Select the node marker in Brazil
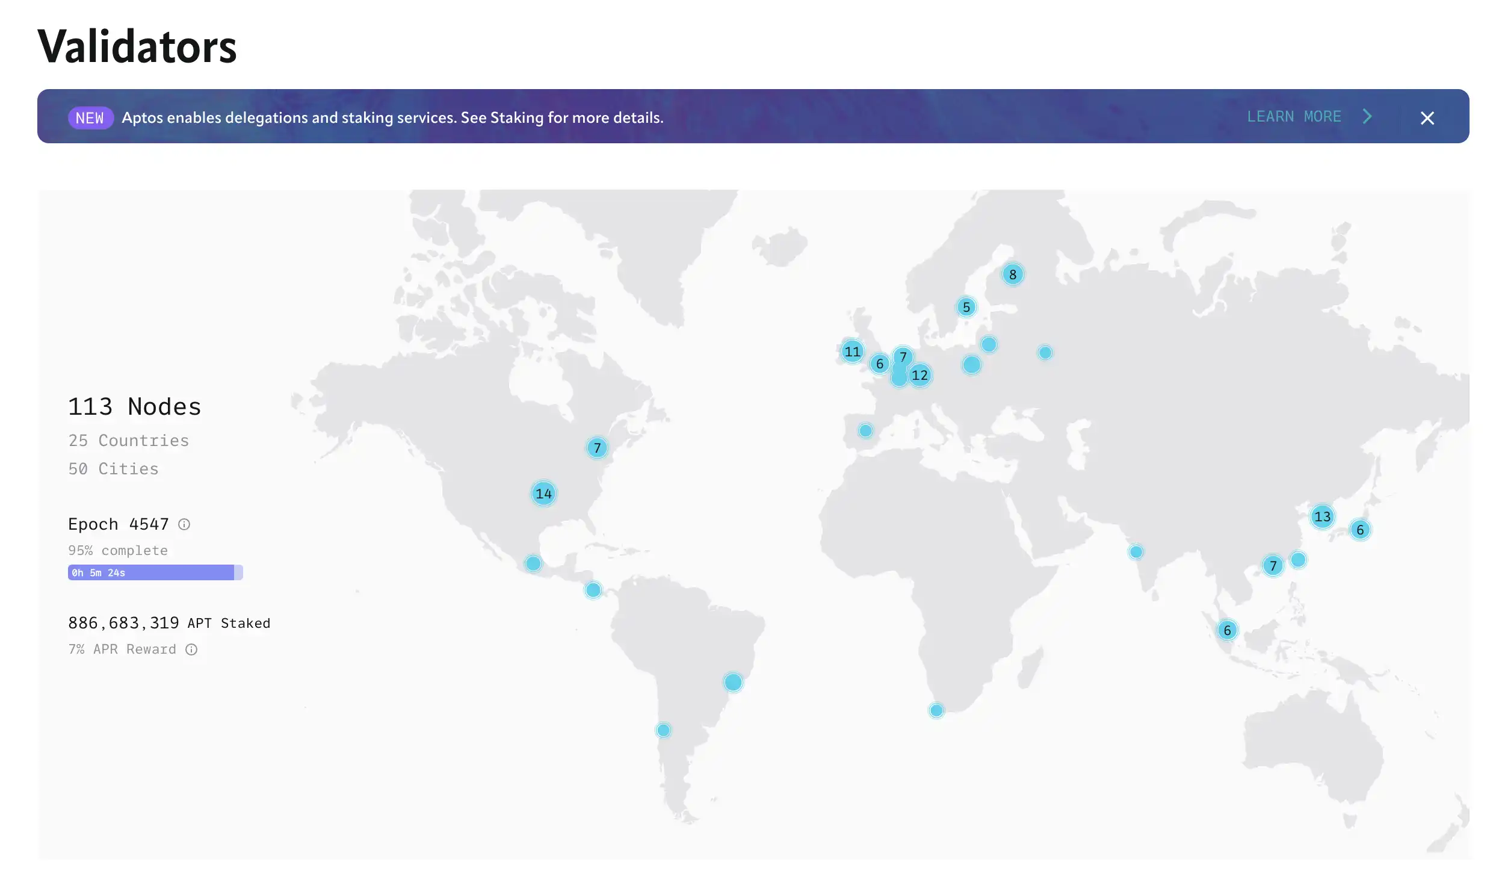The width and height of the screenshot is (1496, 874). coord(733,682)
